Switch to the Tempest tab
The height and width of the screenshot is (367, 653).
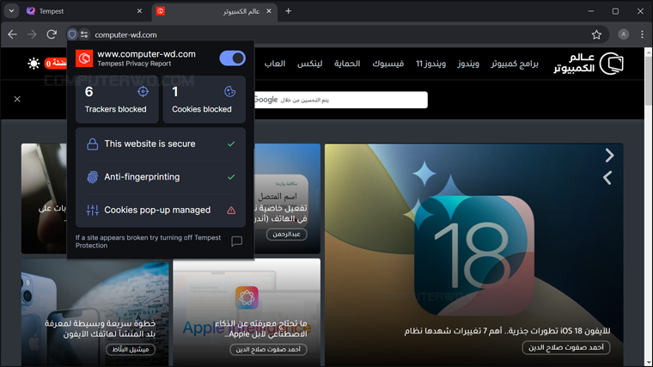(x=84, y=11)
